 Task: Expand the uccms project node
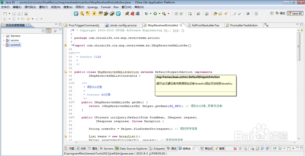coord(4,40)
